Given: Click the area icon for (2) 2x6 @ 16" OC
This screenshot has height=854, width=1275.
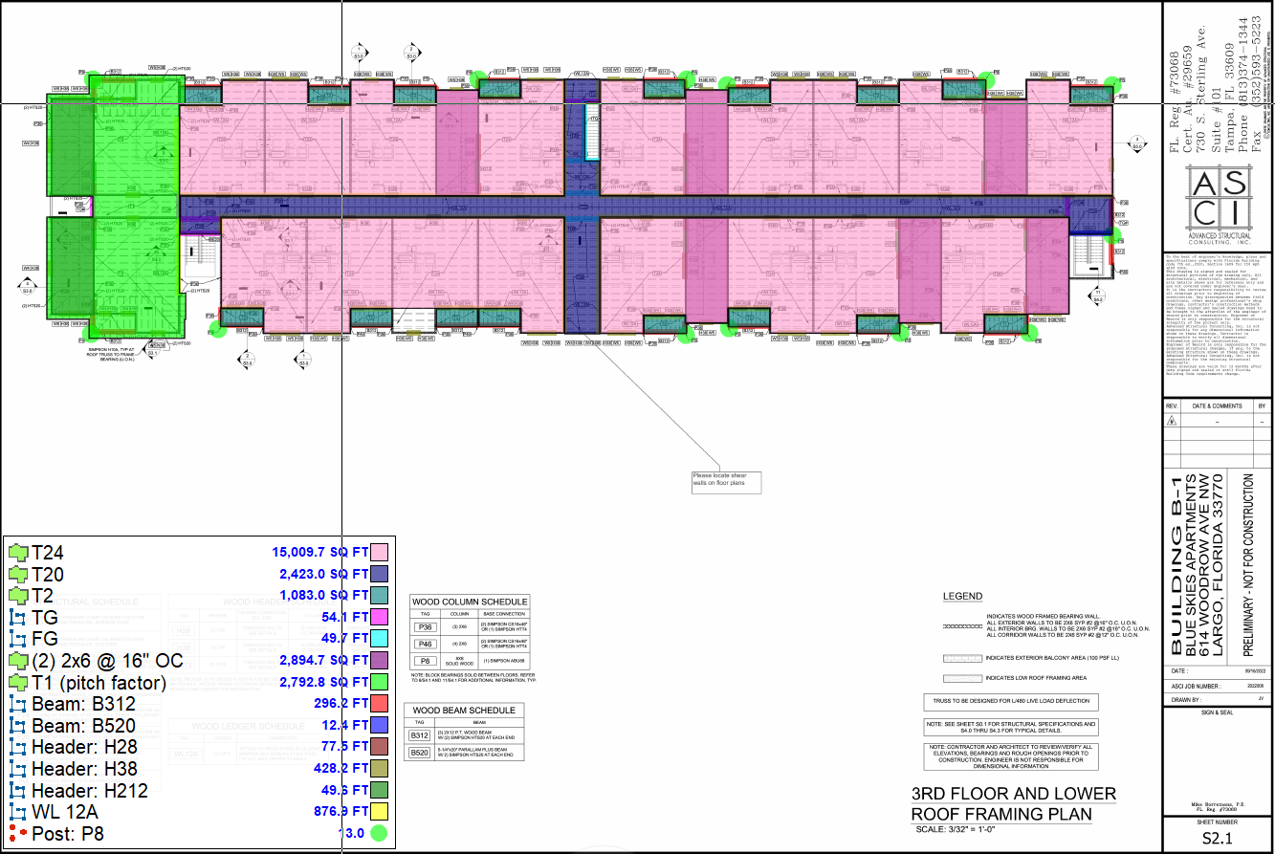Looking at the screenshot, I should click(18, 661).
